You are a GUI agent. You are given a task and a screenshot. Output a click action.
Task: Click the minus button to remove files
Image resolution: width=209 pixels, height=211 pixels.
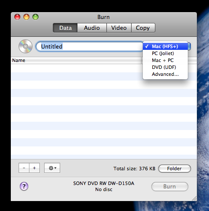pyautogui.click(x=24, y=168)
